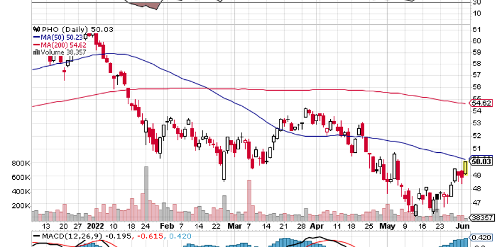Click the volume bars icon in legend
Image resolution: width=497 pixels, height=247 pixels.
pos(36,52)
